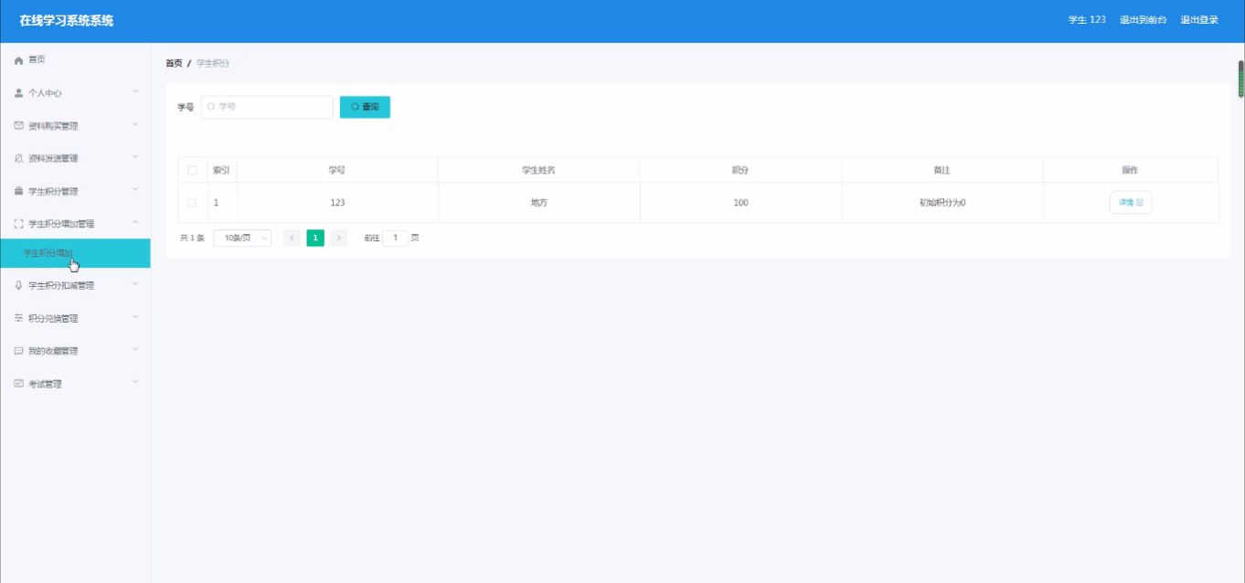Click the 学生姓名 column header
Viewport: 1245px width, 583px height.
538,170
